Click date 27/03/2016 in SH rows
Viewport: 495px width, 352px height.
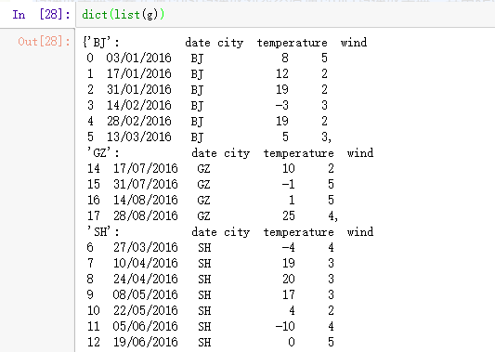tap(146, 247)
